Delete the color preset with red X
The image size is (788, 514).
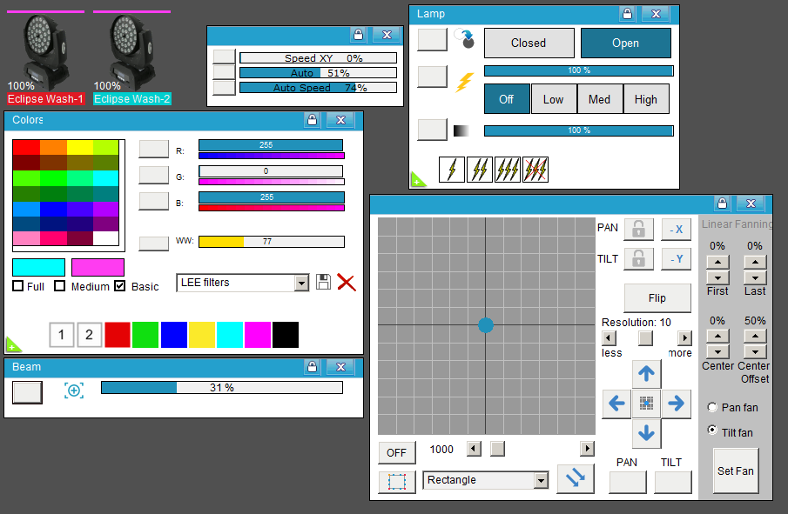[x=347, y=283]
